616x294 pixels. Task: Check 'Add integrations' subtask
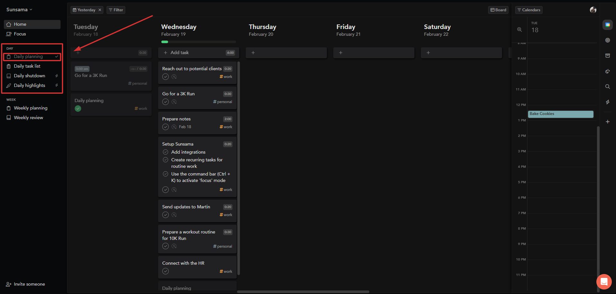point(166,152)
